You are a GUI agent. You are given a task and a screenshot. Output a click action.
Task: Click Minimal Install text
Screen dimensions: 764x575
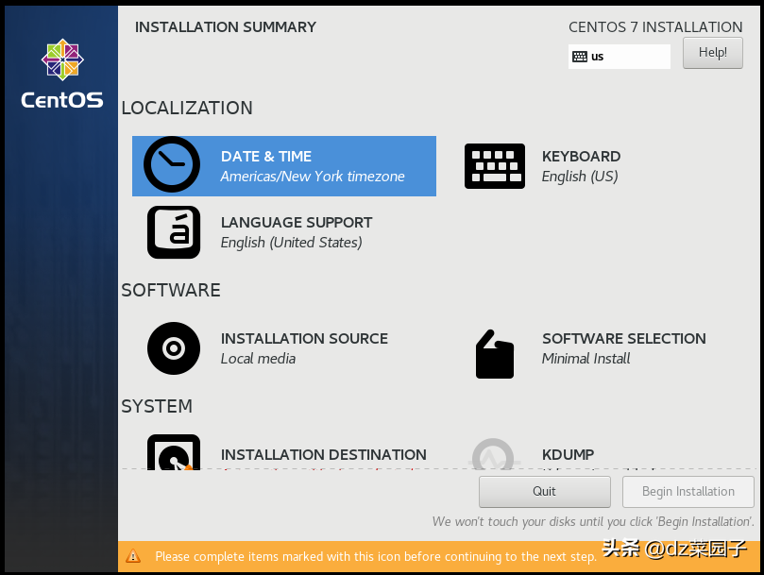click(x=586, y=359)
